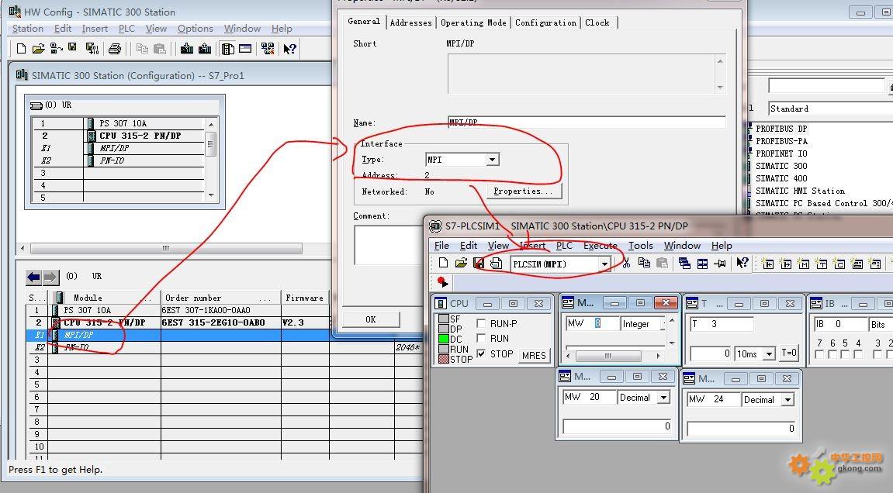Insert Output Variable icon in PLCSIM toolbar
893x493 pixels.
[x=786, y=264]
